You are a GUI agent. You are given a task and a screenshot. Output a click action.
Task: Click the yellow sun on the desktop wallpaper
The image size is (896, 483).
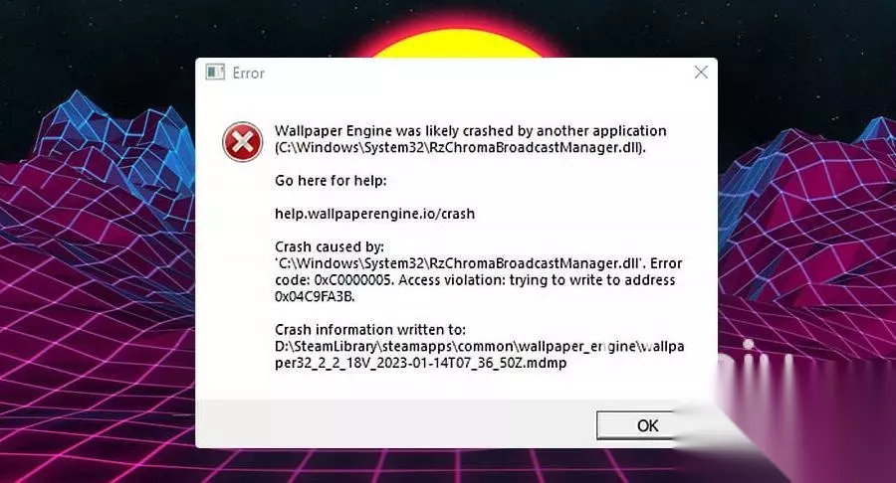click(458, 44)
